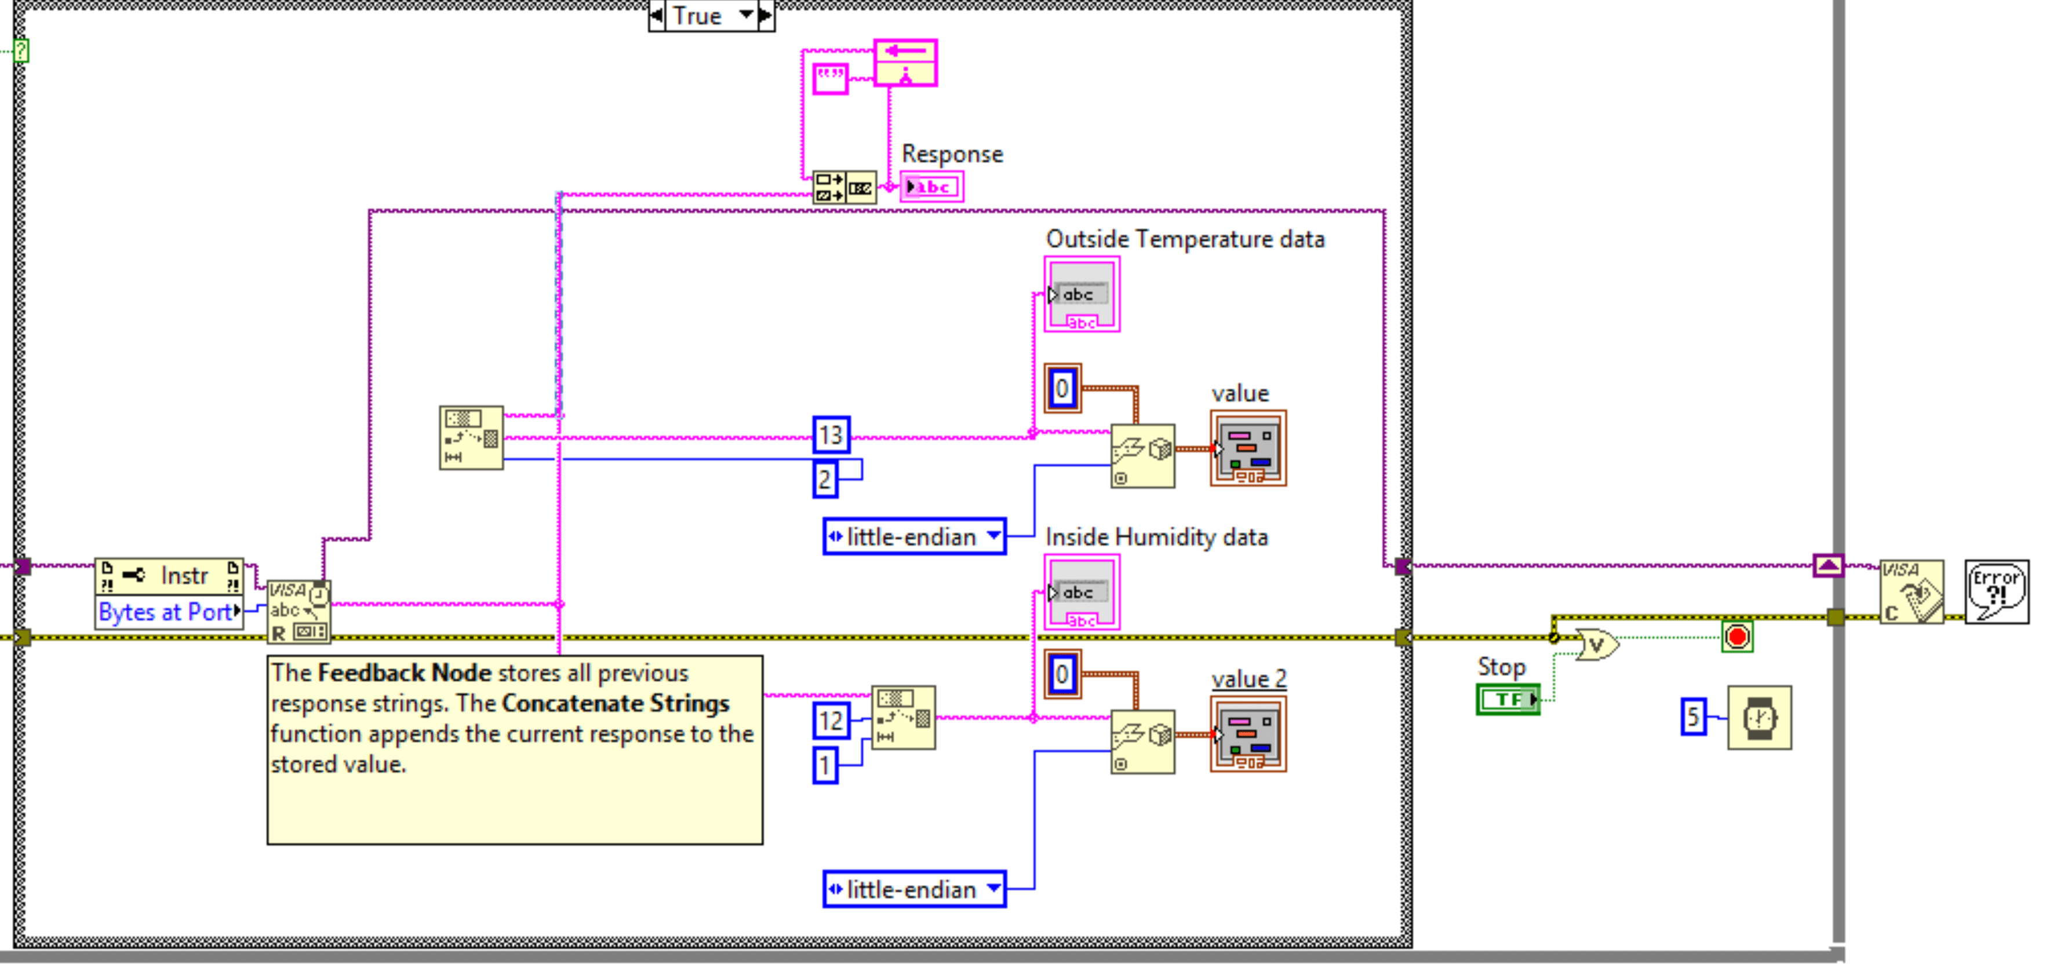The height and width of the screenshot is (976, 2053).
Task: Select the numeric constant 1
Action: click(x=825, y=765)
